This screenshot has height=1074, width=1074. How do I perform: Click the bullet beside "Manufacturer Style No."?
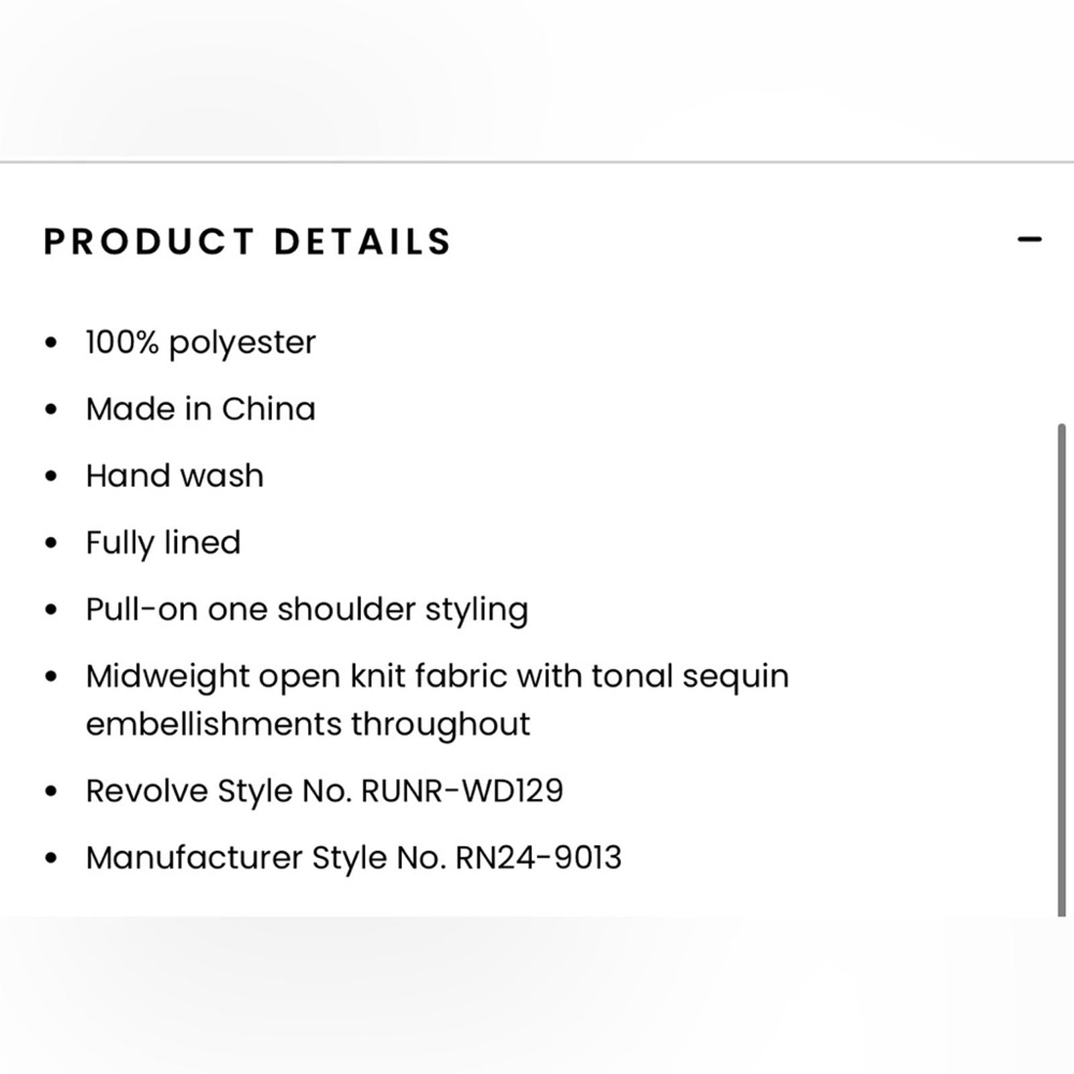(51, 858)
